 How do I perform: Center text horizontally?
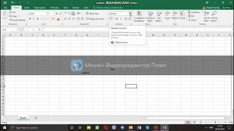(69, 19)
